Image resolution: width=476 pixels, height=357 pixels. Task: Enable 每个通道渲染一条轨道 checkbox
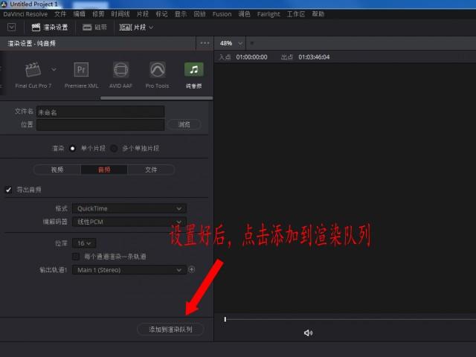pos(76,257)
